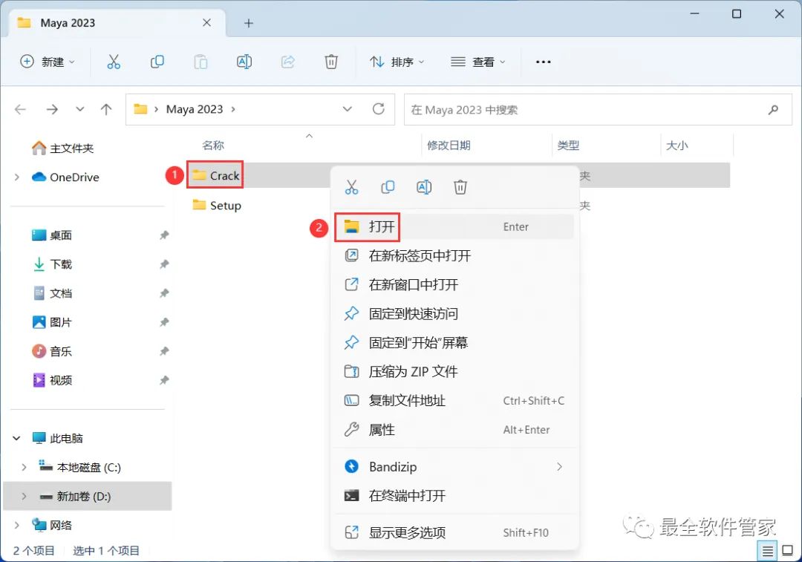
Task: Open 视频 in the sidebar
Action: [x=52, y=380]
